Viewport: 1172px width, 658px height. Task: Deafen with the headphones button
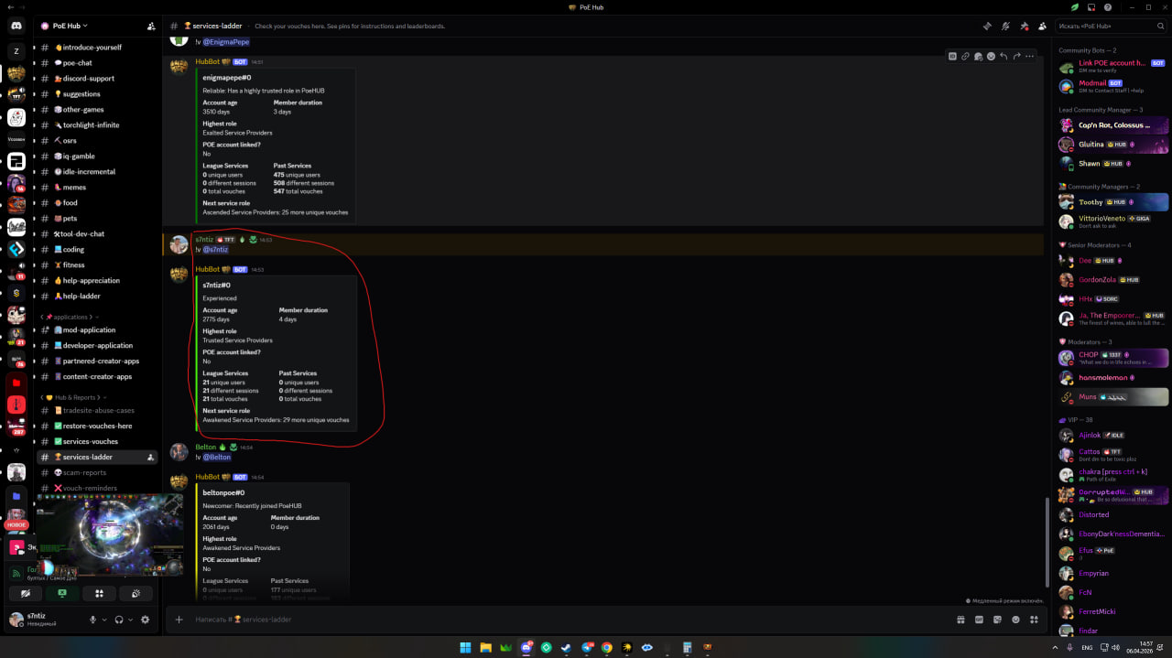coord(119,620)
